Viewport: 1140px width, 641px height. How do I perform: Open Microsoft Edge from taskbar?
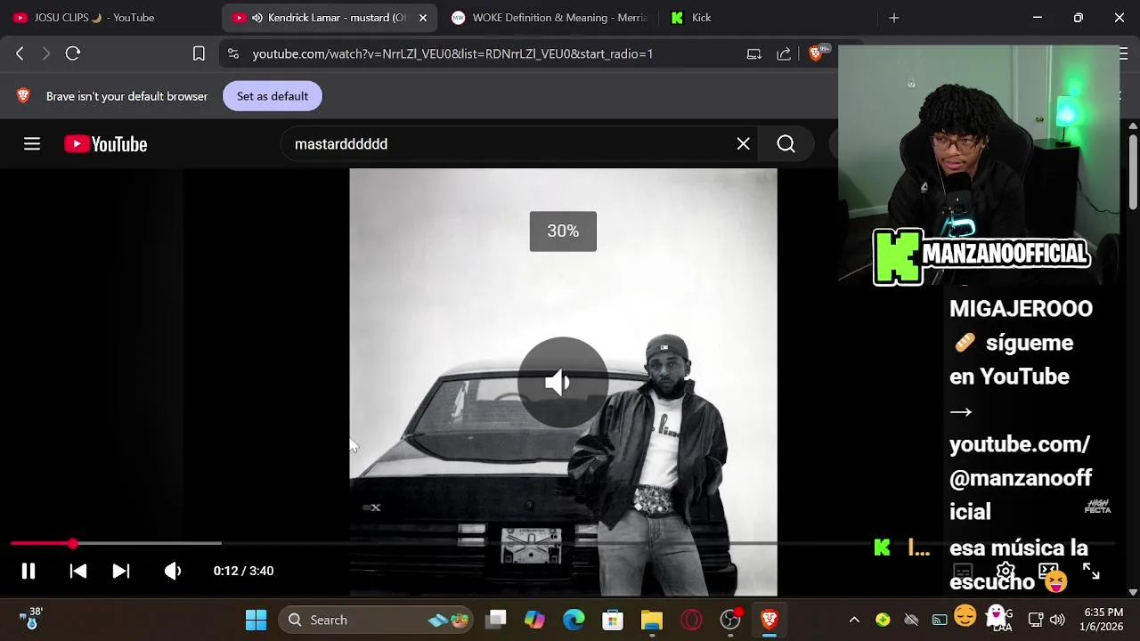click(x=574, y=620)
